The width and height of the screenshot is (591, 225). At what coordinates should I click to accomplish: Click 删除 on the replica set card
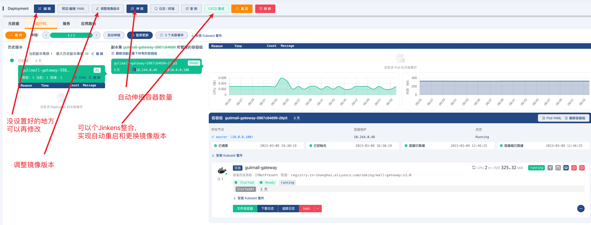click(x=95, y=78)
